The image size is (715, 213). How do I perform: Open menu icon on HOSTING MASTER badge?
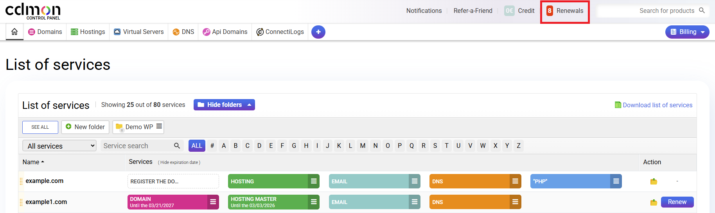pyautogui.click(x=314, y=202)
